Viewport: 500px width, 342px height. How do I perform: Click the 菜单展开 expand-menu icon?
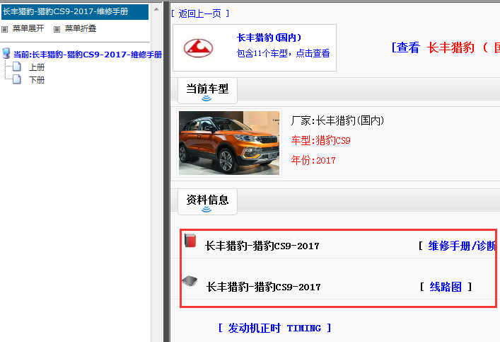point(4,29)
